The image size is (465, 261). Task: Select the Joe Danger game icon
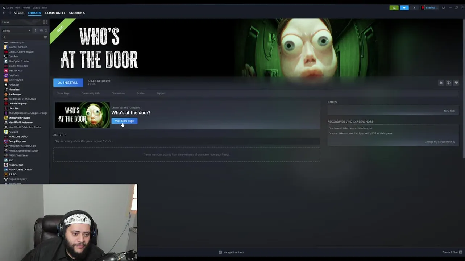click(6, 94)
